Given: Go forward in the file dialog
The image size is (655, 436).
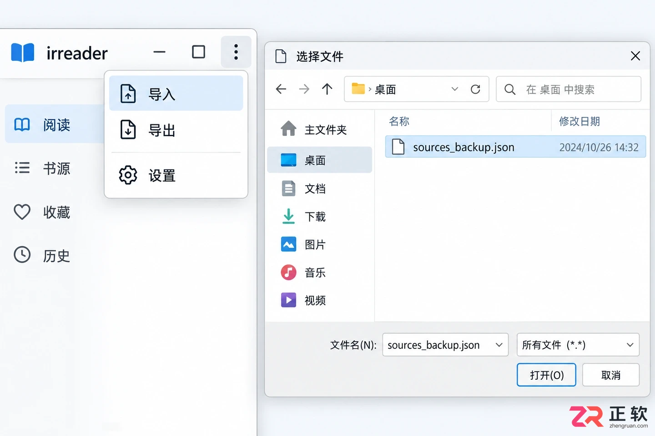Looking at the screenshot, I should [x=304, y=89].
